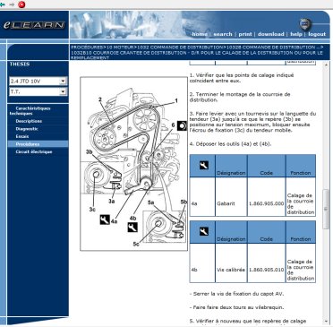
Task: Click the logout link in header
Action: pos(317,34)
